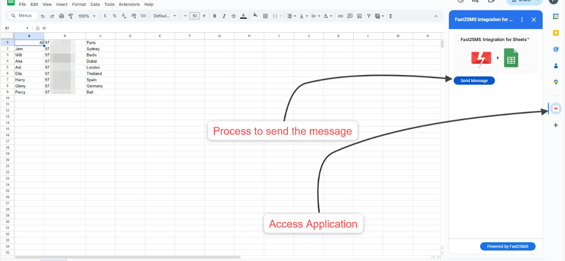Click the Powered by Fast2SMS button
Screen dimensions: 565x261
[x=508, y=246]
